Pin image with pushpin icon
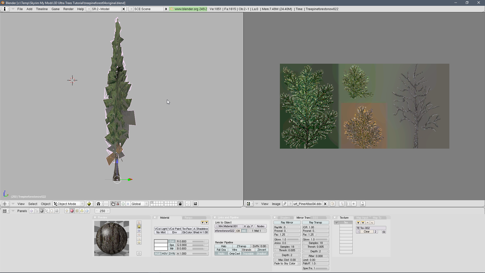The width and height of the screenshot is (485, 273). click(285, 204)
